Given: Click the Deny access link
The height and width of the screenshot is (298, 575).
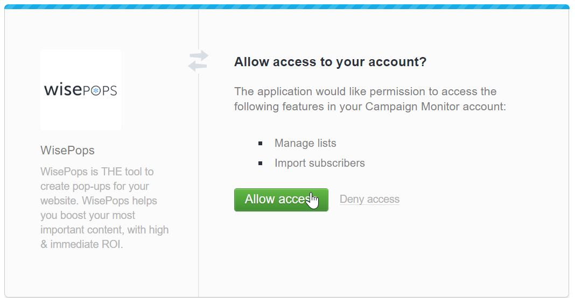Looking at the screenshot, I should tap(369, 199).
